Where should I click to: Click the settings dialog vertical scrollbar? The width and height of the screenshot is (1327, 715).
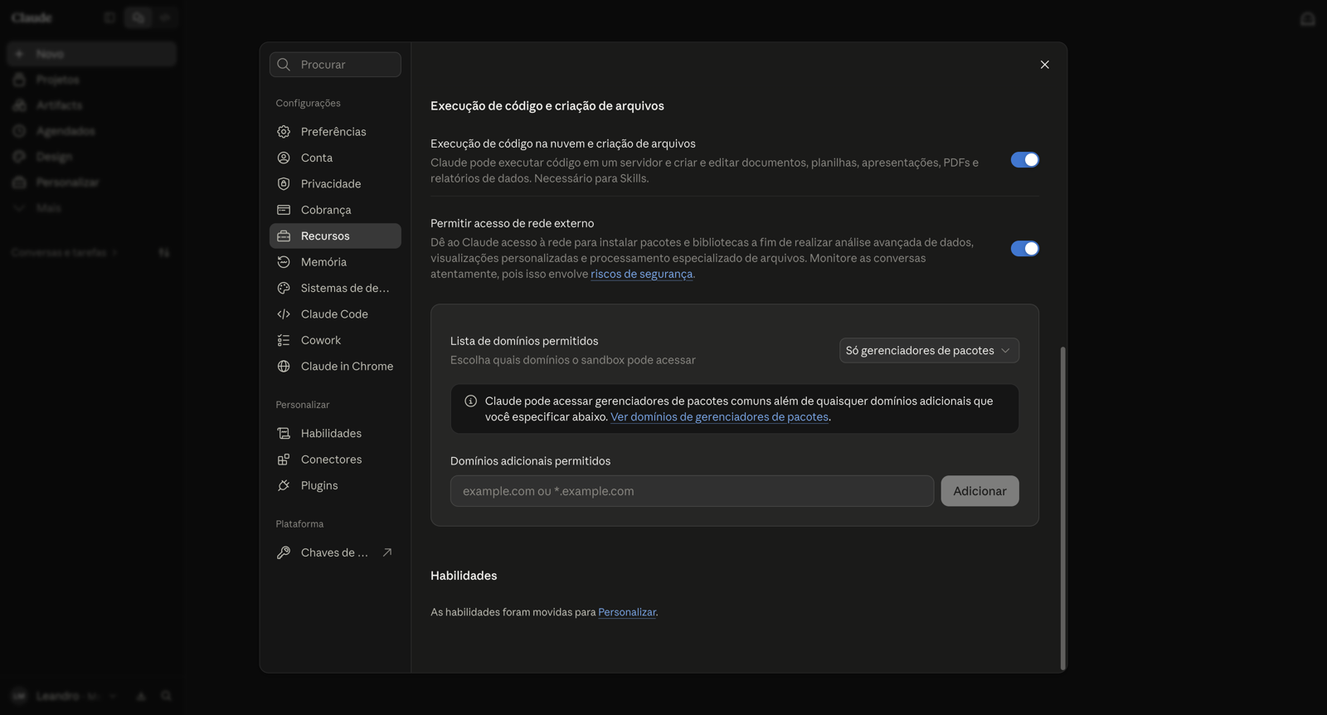[1062, 508]
